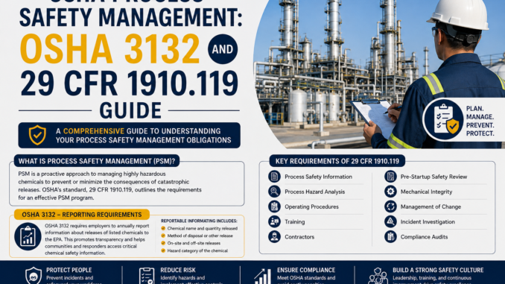The height and width of the screenshot is (284, 505).
Task: Click the 'Process Hazard Analysis' text
Action: tap(314, 192)
